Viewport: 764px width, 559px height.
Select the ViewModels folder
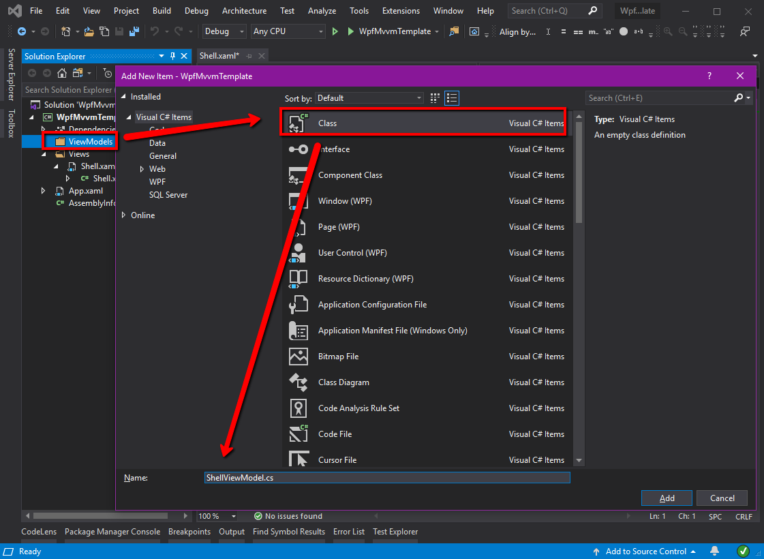click(90, 141)
